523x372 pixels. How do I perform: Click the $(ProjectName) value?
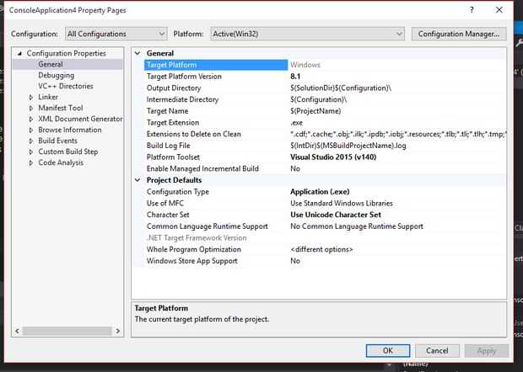[x=315, y=111]
